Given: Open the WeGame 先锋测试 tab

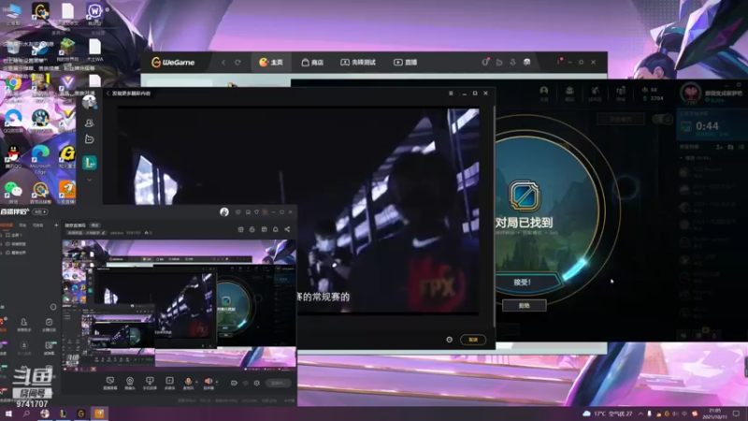Looking at the screenshot, I should (x=358, y=63).
